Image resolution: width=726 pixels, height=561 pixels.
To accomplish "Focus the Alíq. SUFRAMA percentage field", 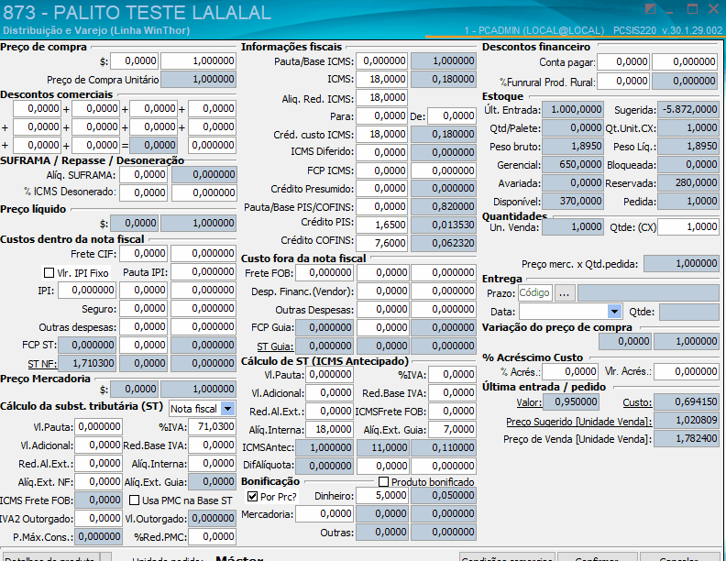I will click(143, 174).
